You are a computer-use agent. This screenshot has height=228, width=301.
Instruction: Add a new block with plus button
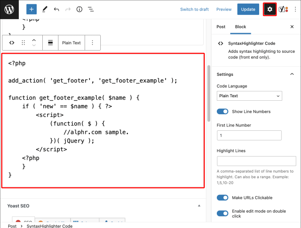point(31,9)
